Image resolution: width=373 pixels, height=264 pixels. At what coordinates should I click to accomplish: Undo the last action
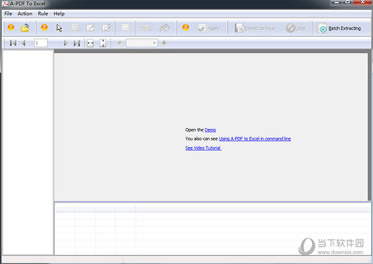point(145,28)
